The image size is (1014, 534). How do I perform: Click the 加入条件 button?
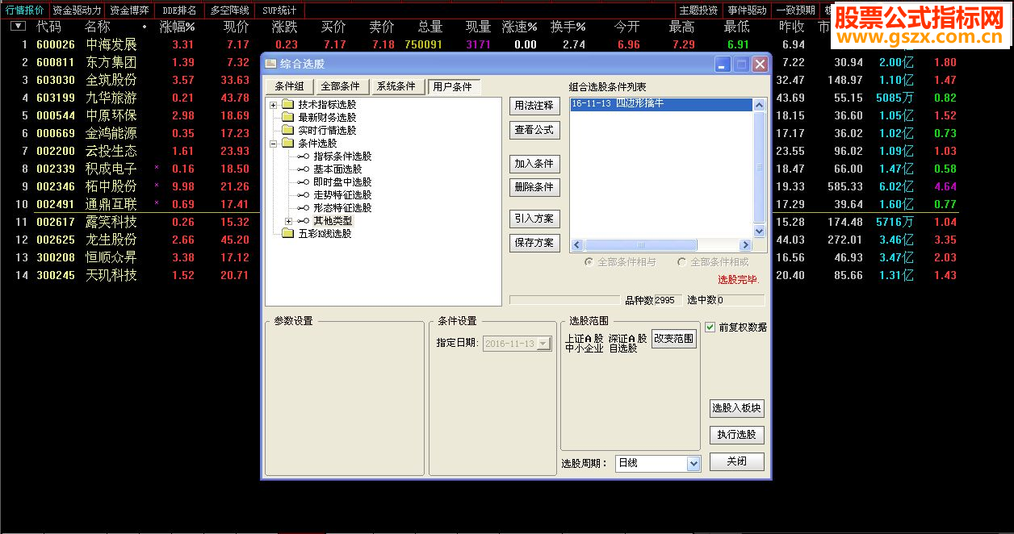pyautogui.click(x=534, y=164)
